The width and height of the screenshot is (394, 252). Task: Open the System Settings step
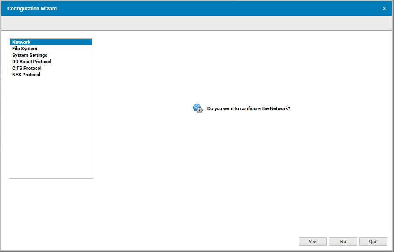[x=51, y=55]
